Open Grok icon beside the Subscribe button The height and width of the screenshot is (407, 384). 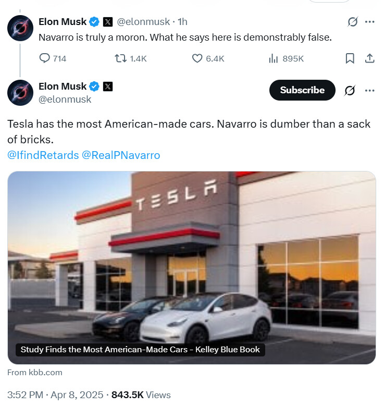tap(350, 90)
